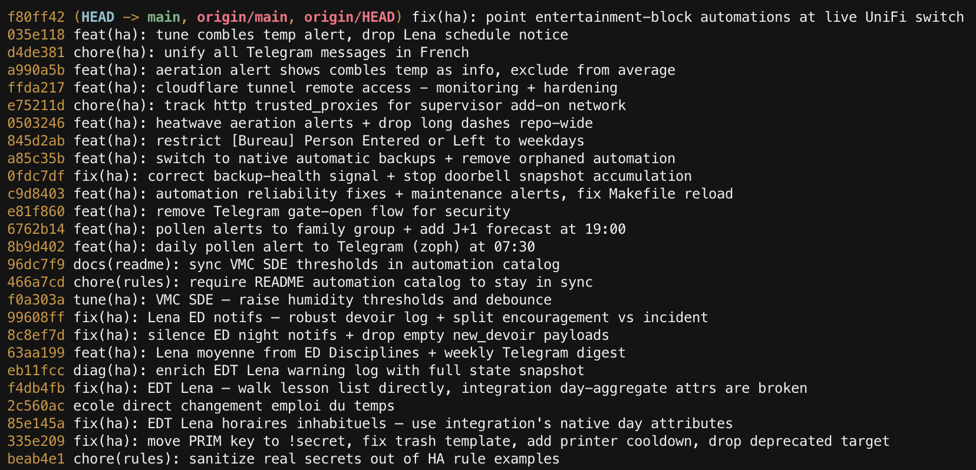Click commit hash 63aa199

pos(36,353)
